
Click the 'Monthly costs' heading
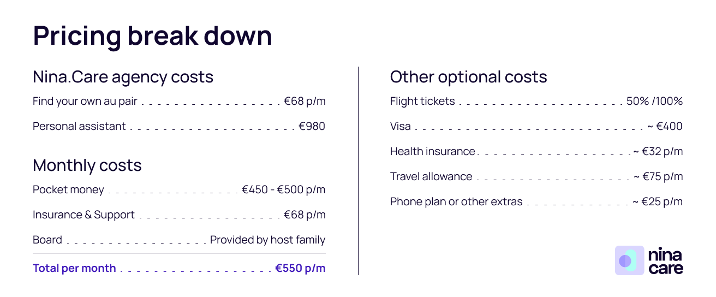click(87, 165)
